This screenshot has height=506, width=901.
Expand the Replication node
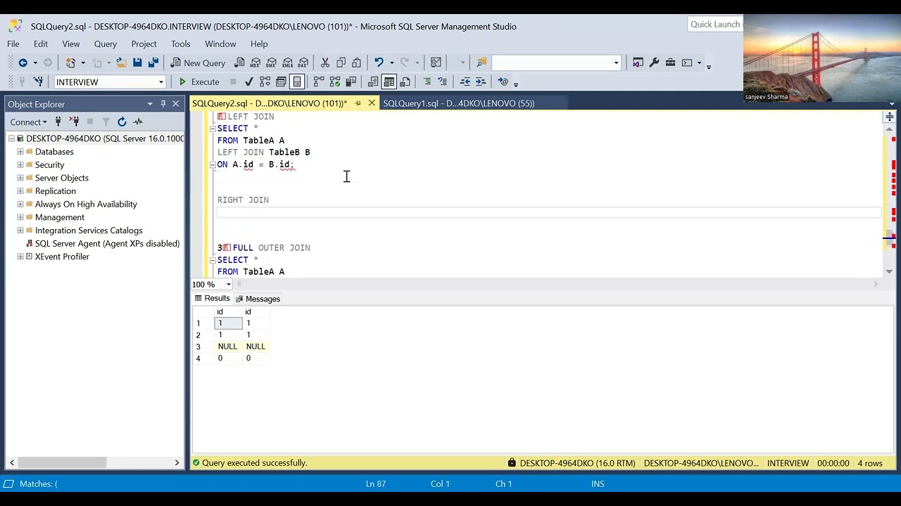click(x=20, y=191)
